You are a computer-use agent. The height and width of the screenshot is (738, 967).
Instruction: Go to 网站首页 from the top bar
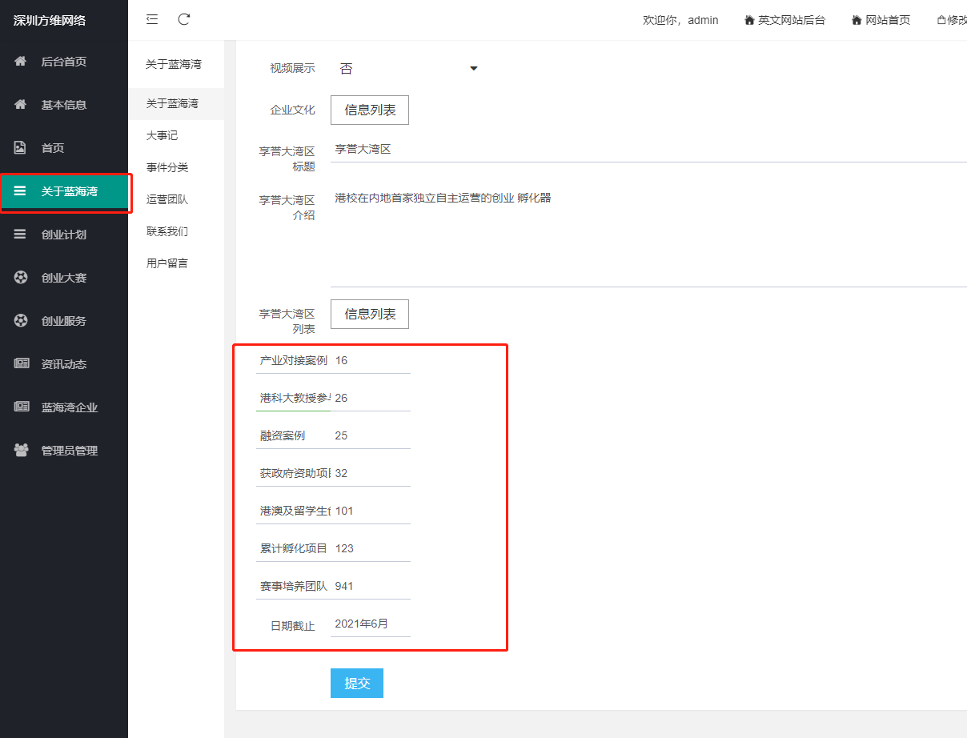pyautogui.click(x=881, y=20)
